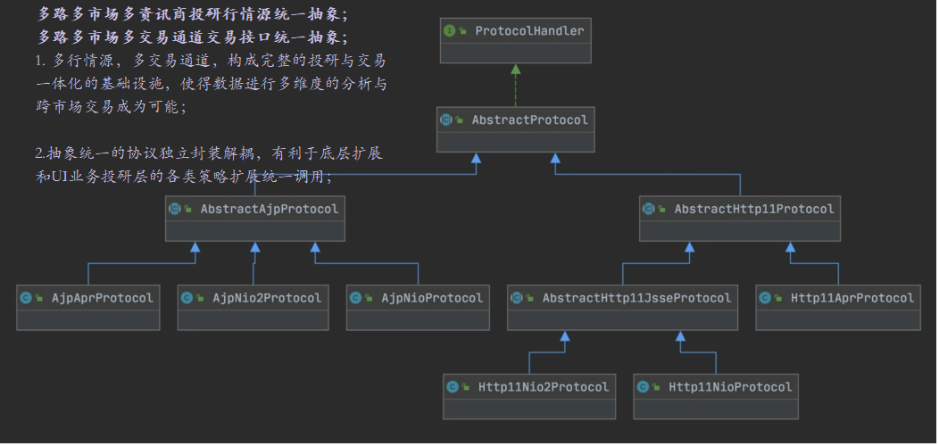Click the class icon beside AjpAprProtocol
This screenshot has height=446, width=939.
pyautogui.click(x=26, y=298)
